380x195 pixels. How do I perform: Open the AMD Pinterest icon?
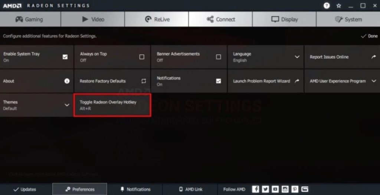click(x=295, y=189)
